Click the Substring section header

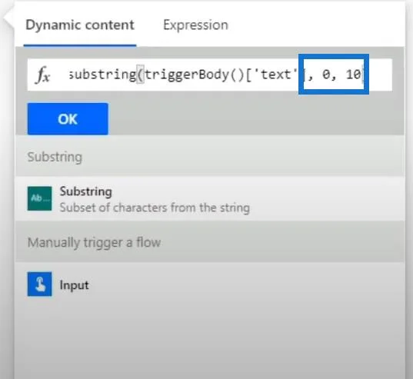[55, 157]
